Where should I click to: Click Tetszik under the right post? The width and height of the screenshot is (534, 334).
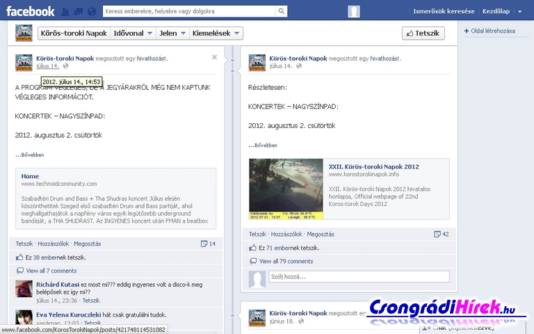257,234
